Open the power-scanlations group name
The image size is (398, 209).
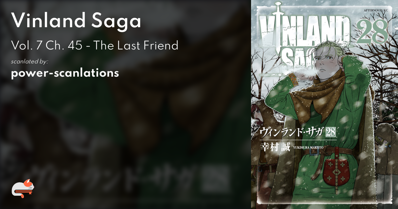[65, 73]
